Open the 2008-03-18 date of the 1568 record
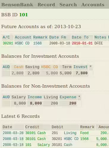 tap(13, 139)
